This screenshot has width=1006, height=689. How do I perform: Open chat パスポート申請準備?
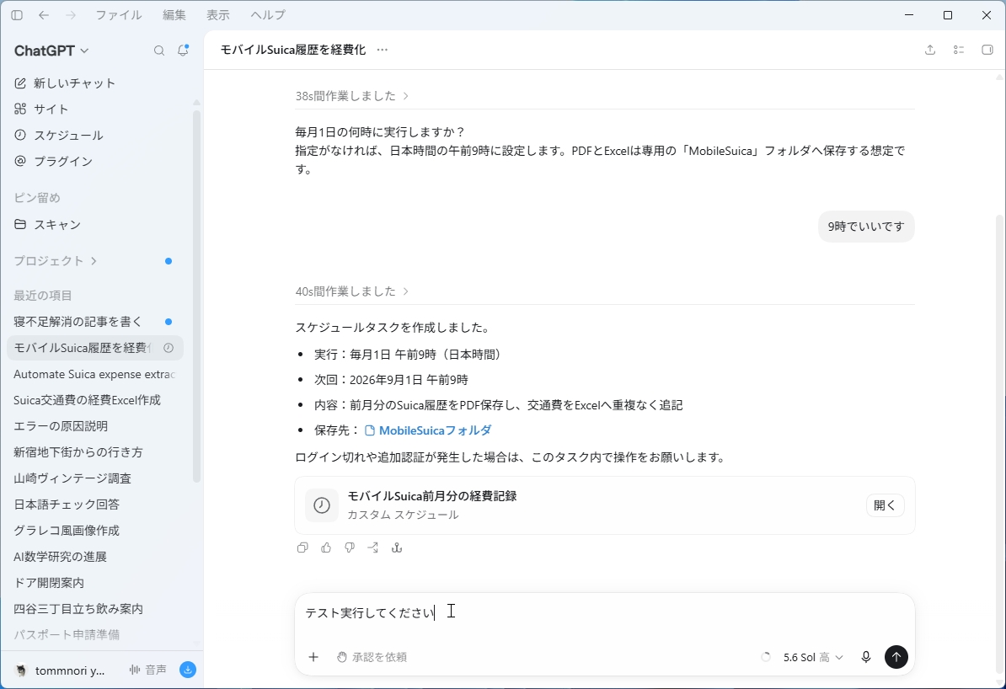coord(95,634)
